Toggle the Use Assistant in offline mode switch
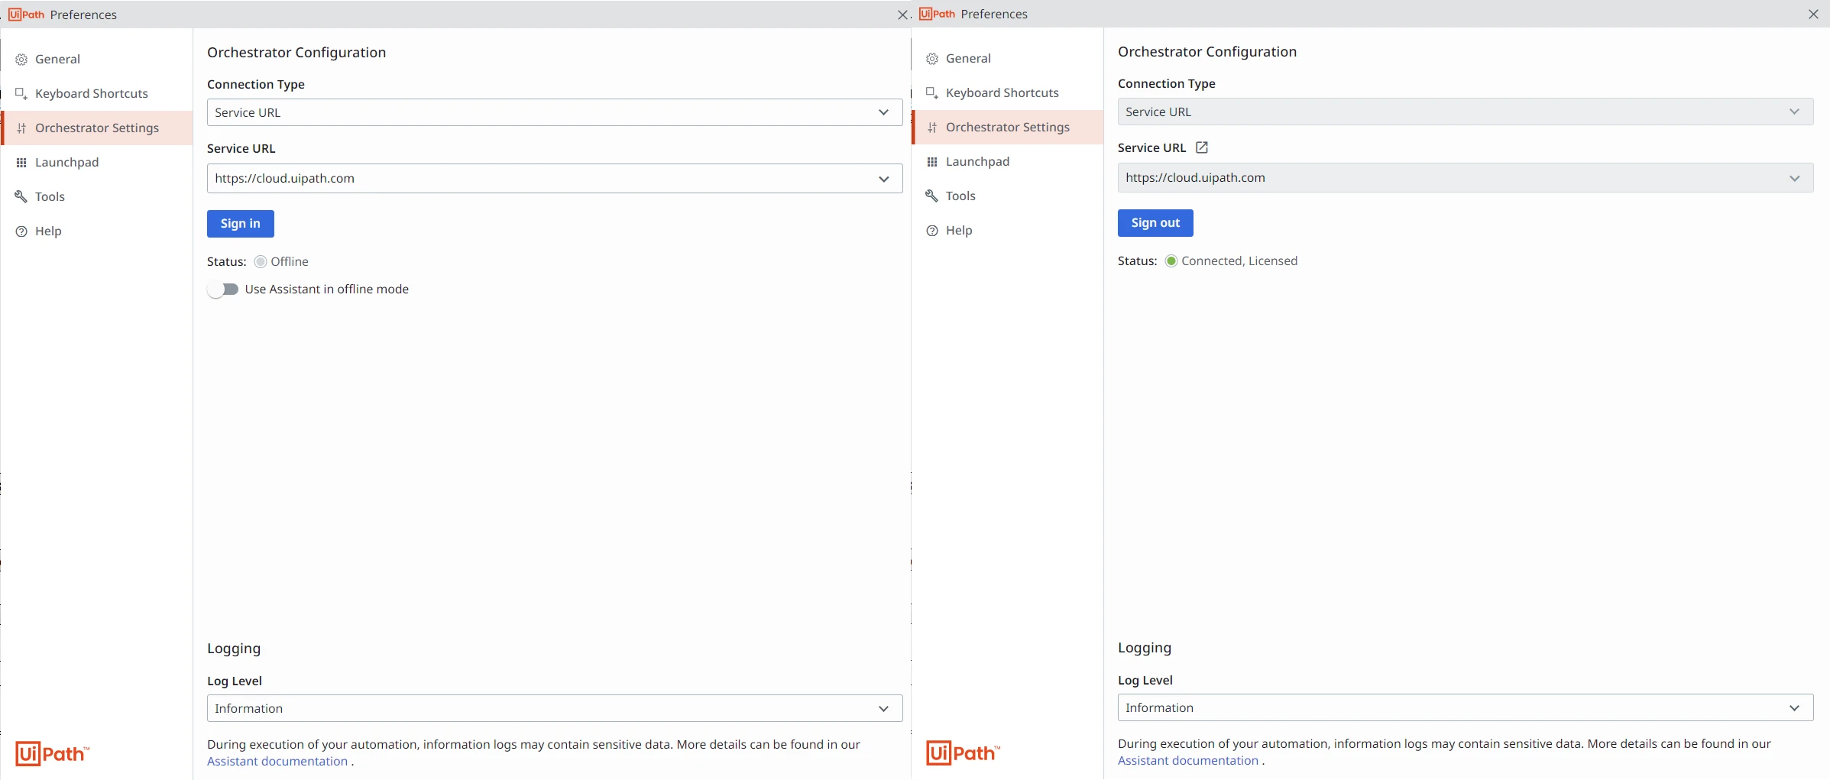Viewport: 1830px width, 780px height. coord(223,290)
